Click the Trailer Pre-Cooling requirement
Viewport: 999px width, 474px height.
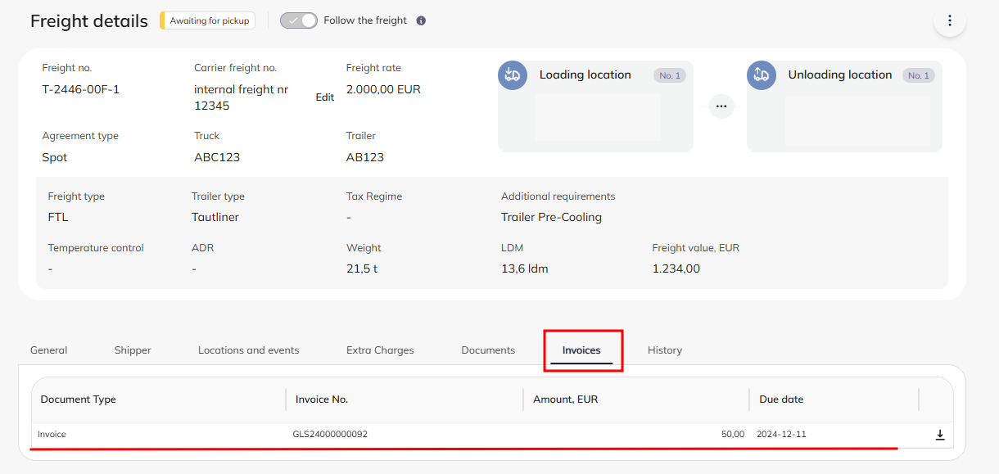[551, 218]
